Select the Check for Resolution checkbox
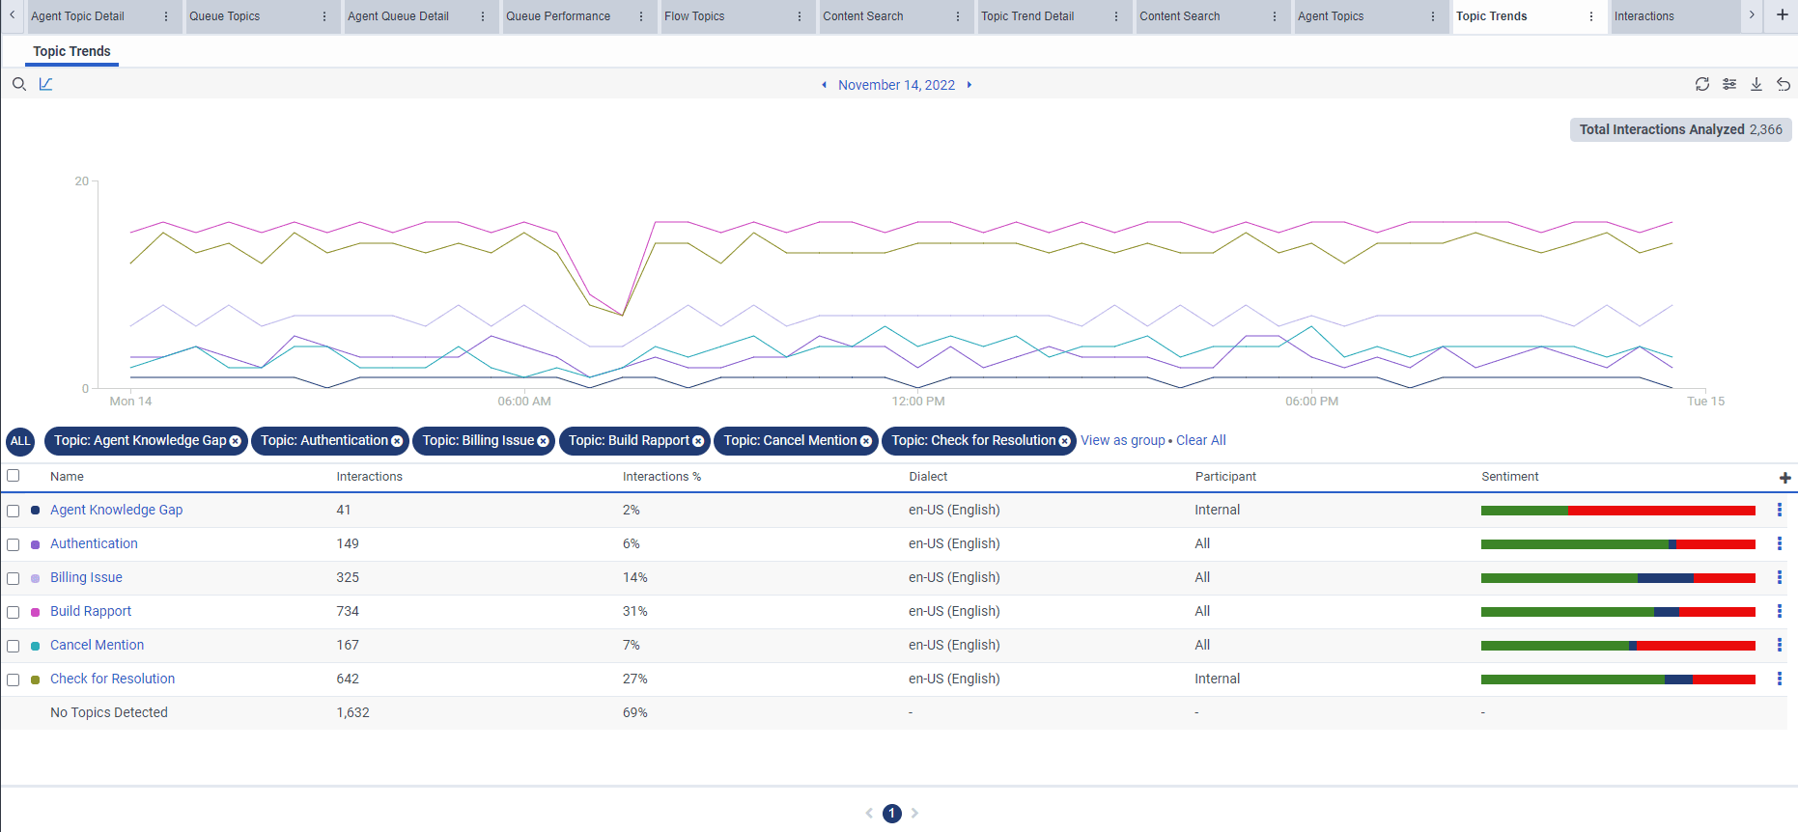 pyautogui.click(x=14, y=679)
